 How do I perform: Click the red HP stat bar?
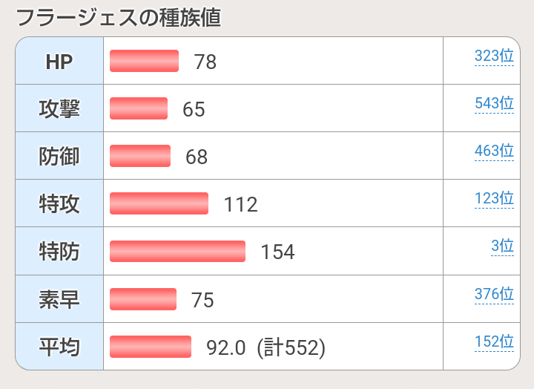click(x=144, y=61)
